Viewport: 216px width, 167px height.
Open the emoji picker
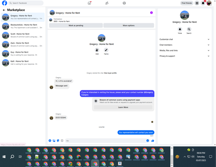pos(148,141)
